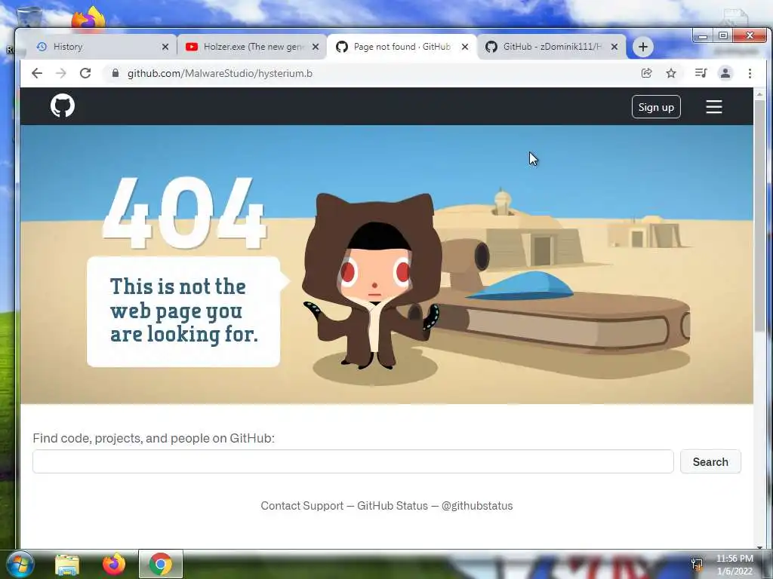
Task: Click the page vertical scrollbar thumb
Action: (759, 215)
